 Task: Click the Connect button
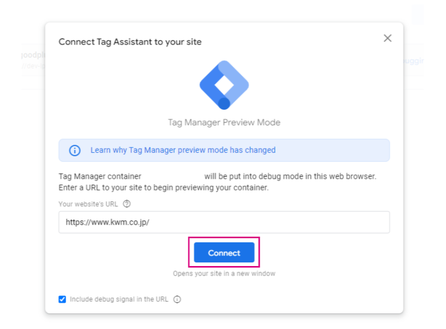pos(224,252)
